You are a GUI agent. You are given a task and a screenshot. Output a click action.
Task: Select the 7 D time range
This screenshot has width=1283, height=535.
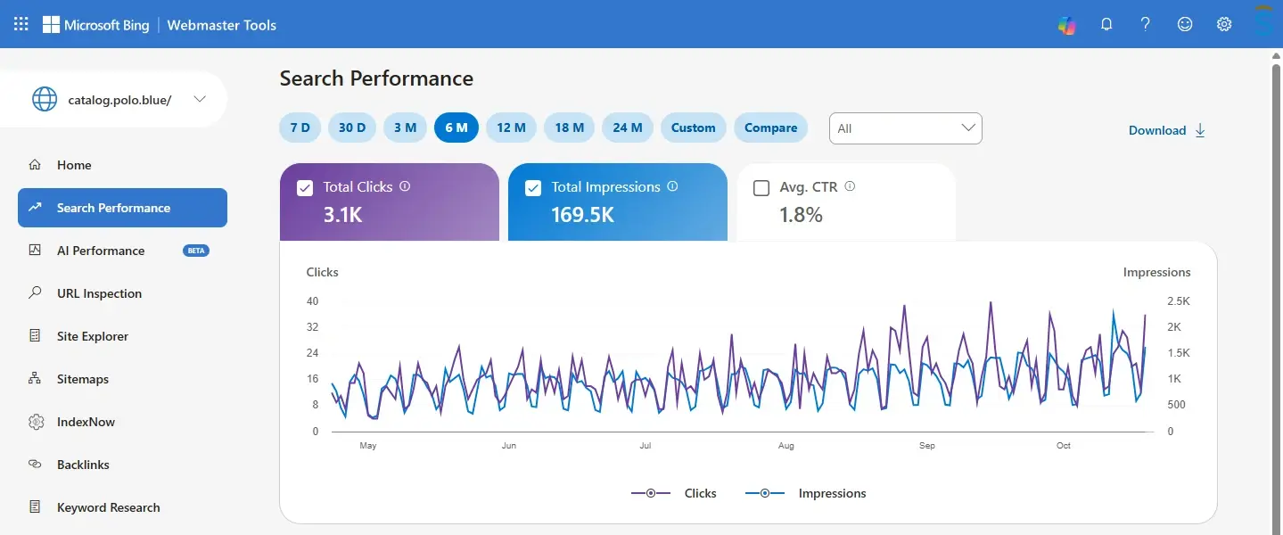300,128
